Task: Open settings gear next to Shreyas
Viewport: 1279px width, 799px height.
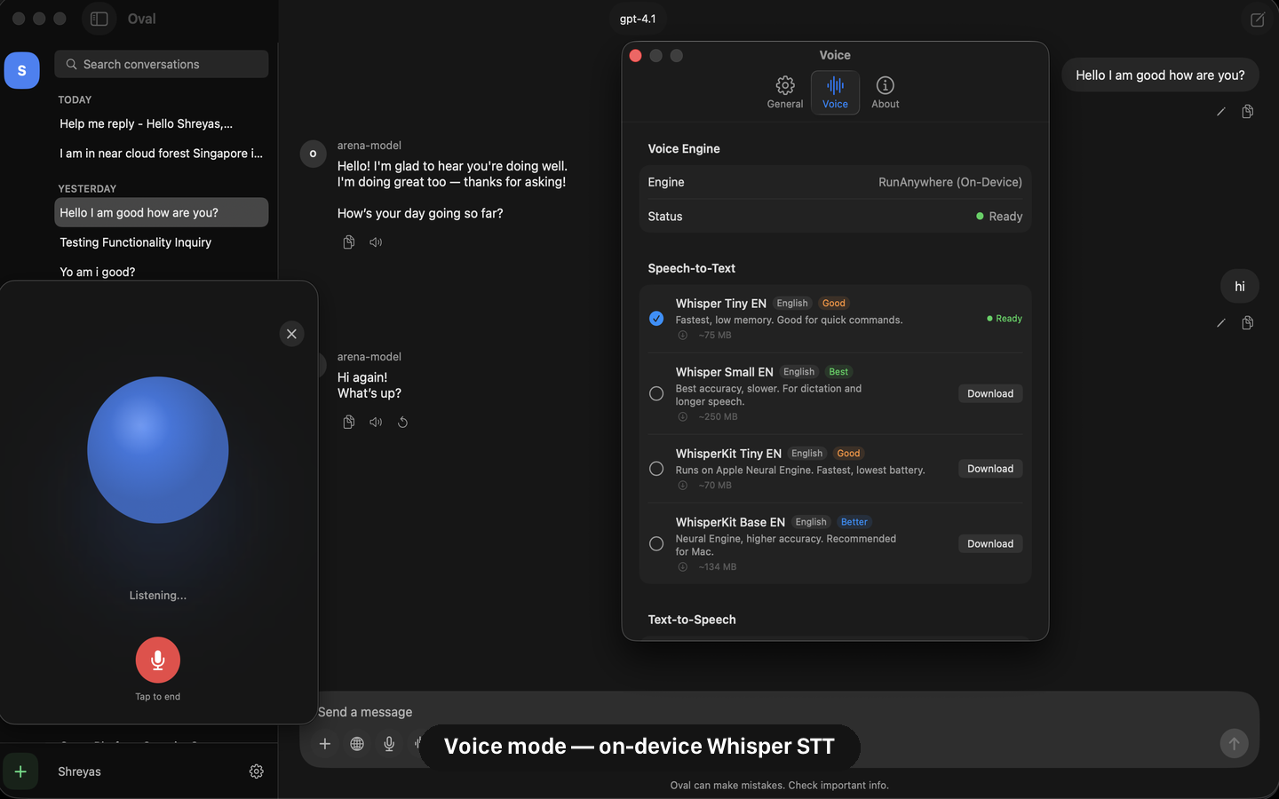Action: (x=257, y=771)
